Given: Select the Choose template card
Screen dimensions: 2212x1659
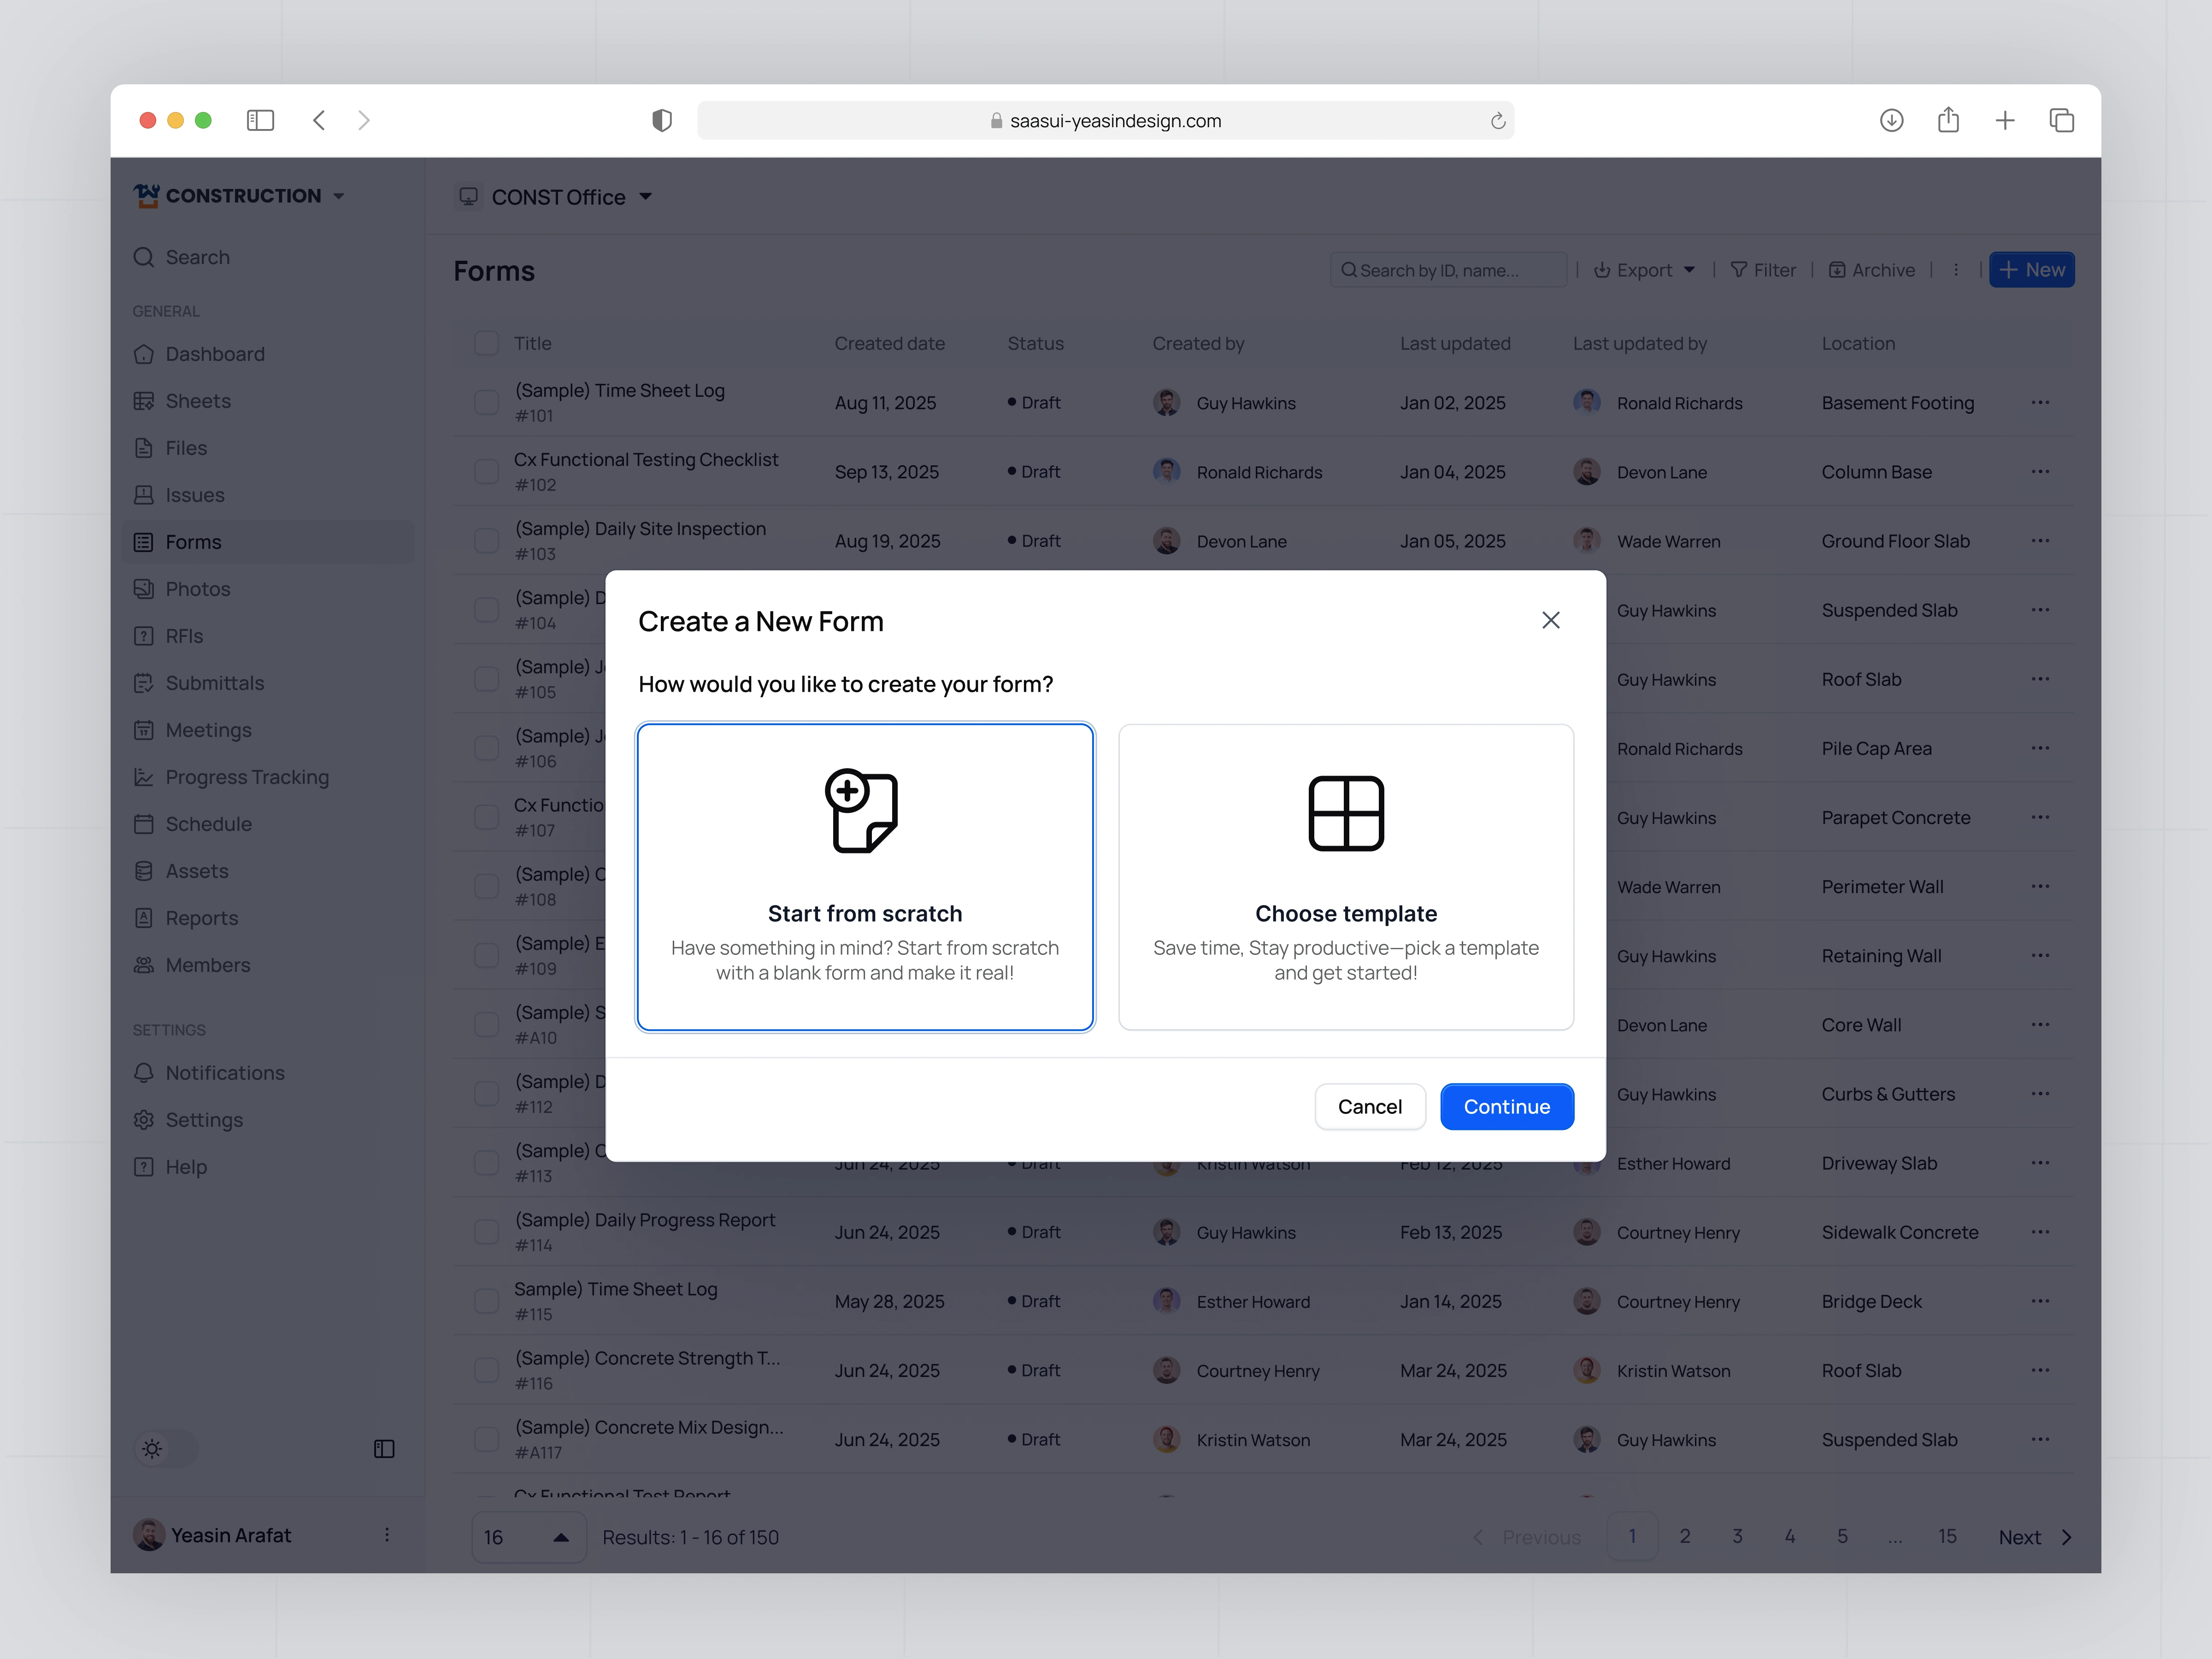Looking at the screenshot, I should pyautogui.click(x=1346, y=877).
